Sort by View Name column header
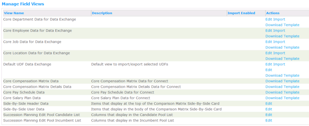The image size is (309, 126). [x=14, y=13]
